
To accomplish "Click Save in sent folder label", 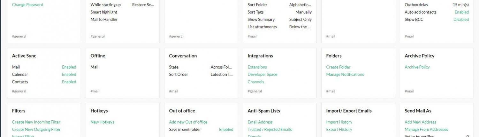I will (x=185, y=130).
